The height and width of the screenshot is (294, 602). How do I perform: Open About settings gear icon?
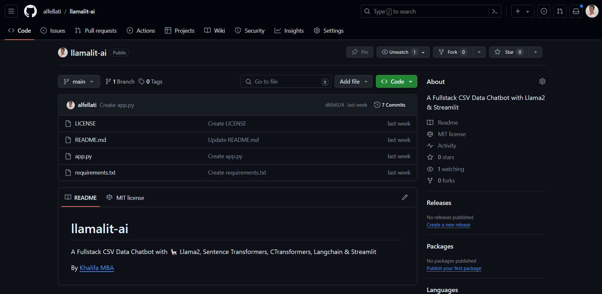(x=542, y=81)
